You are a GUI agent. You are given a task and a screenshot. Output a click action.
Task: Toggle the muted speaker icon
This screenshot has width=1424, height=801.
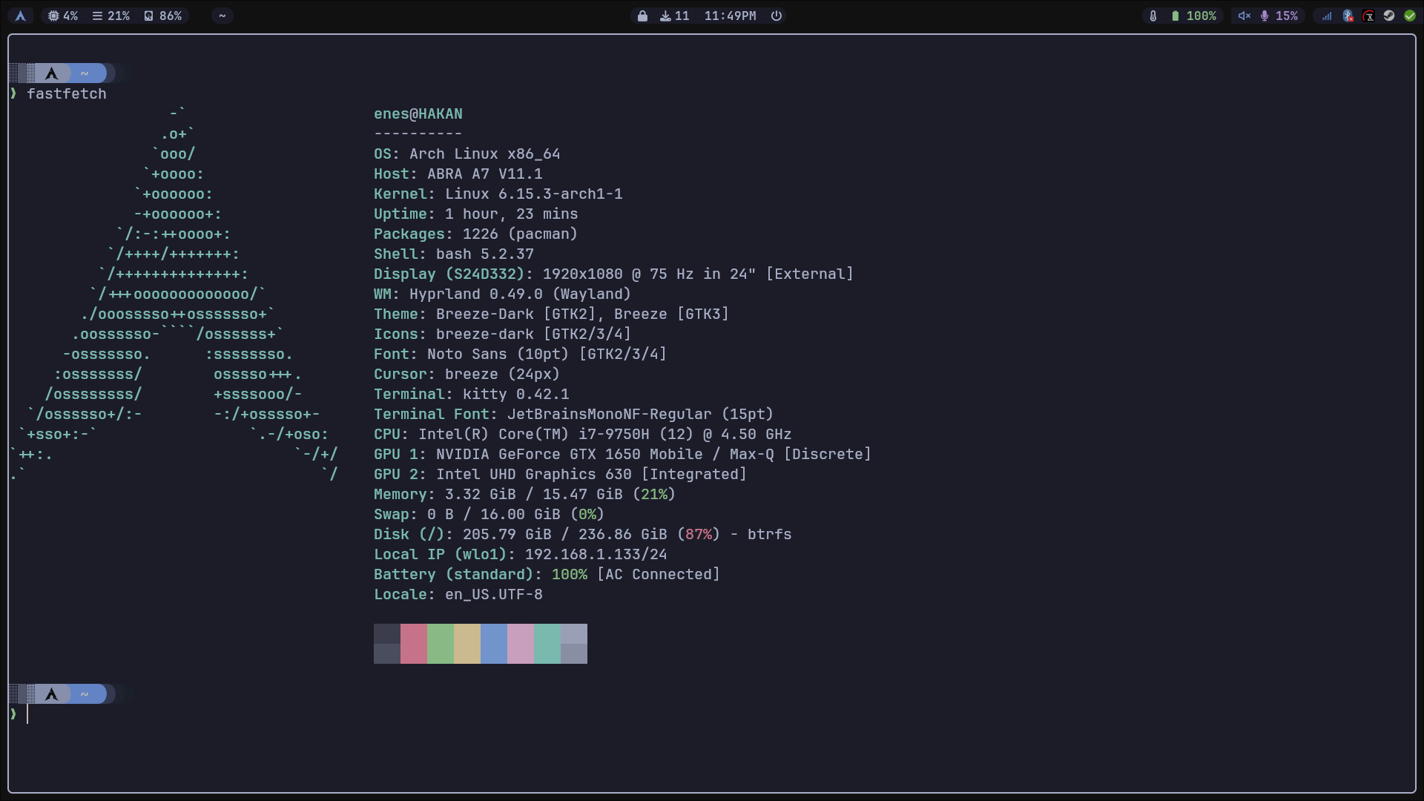1245,16
